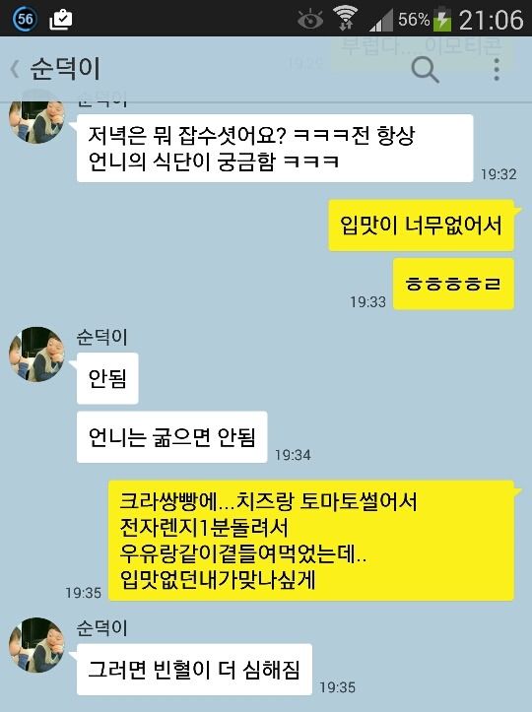Tap 순덕이's profile photo next to 안됨

(x=36, y=355)
